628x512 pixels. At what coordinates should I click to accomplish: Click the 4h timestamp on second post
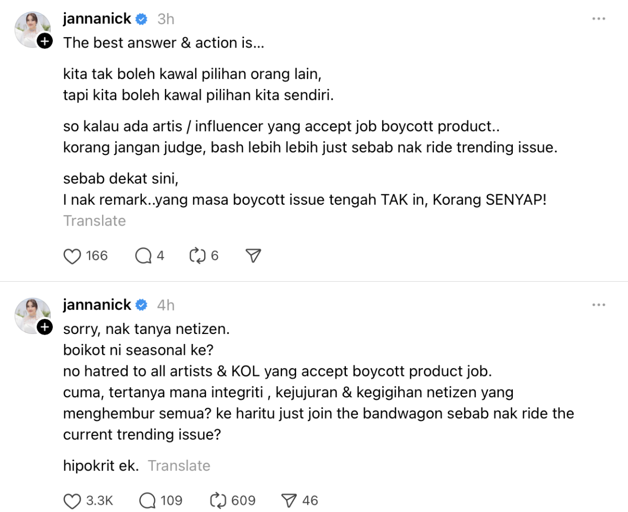tap(165, 305)
